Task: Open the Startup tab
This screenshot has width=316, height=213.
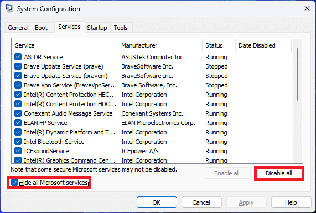Action: tap(97, 28)
